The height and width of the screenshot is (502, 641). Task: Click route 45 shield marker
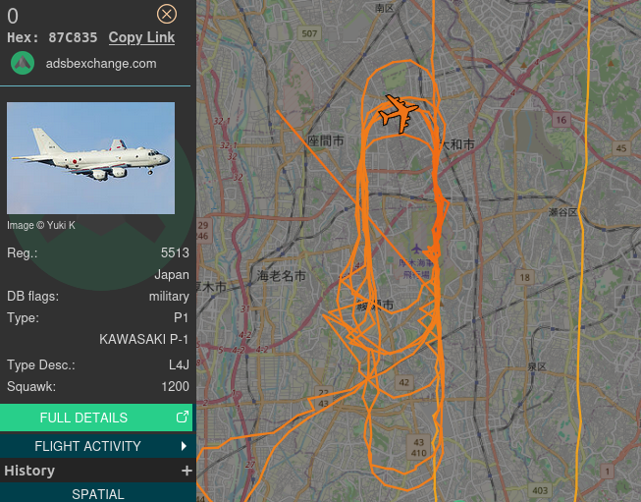pyautogui.click(x=621, y=148)
